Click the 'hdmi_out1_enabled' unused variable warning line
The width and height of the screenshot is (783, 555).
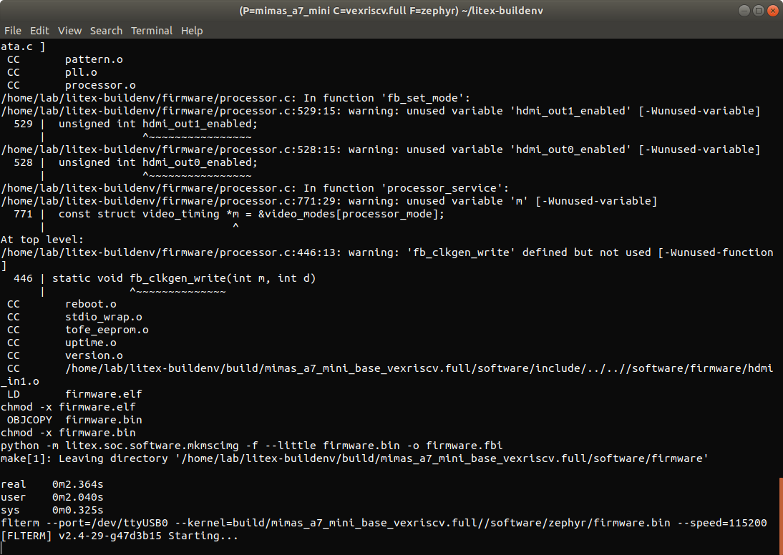pos(380,111)
